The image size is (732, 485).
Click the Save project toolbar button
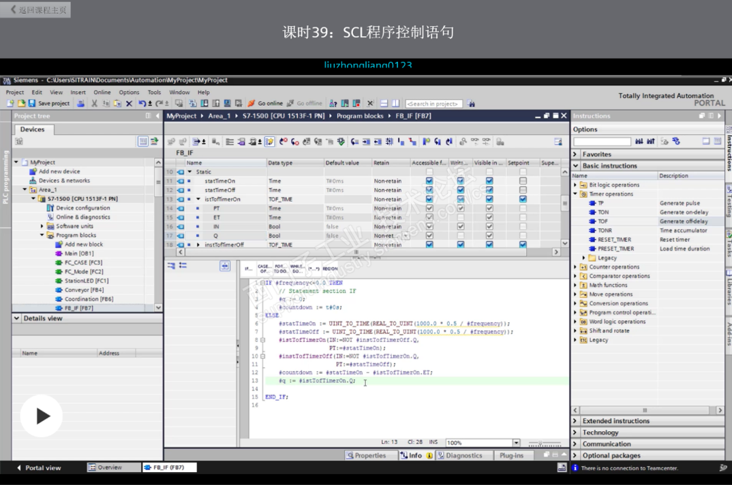click(x=49, y=103)
